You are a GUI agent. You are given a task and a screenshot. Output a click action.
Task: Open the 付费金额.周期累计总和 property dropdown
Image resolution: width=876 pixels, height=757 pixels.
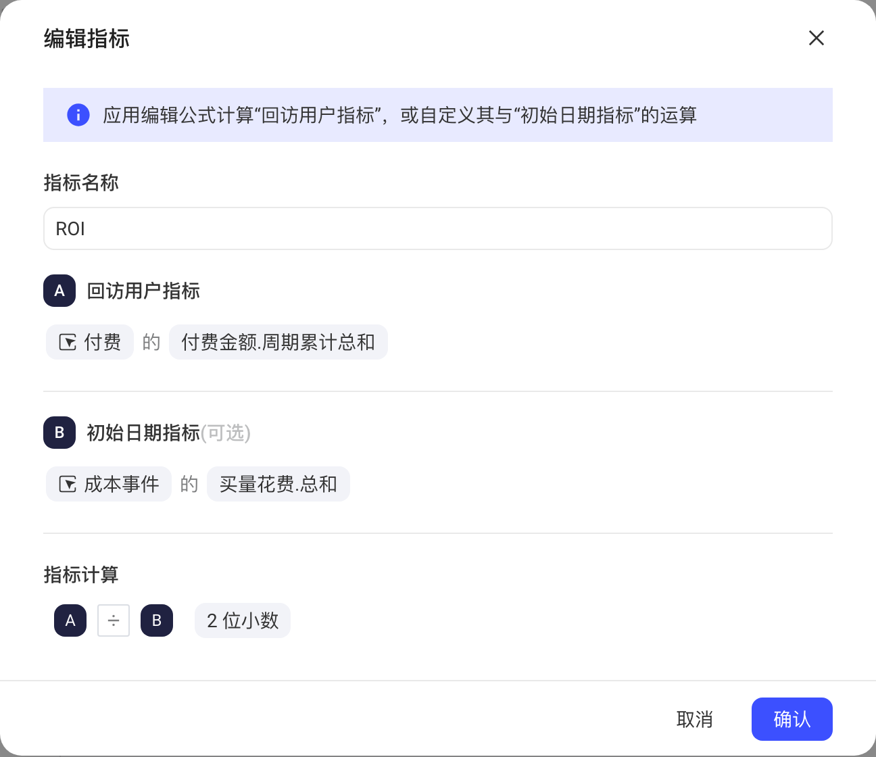point(278,342)
